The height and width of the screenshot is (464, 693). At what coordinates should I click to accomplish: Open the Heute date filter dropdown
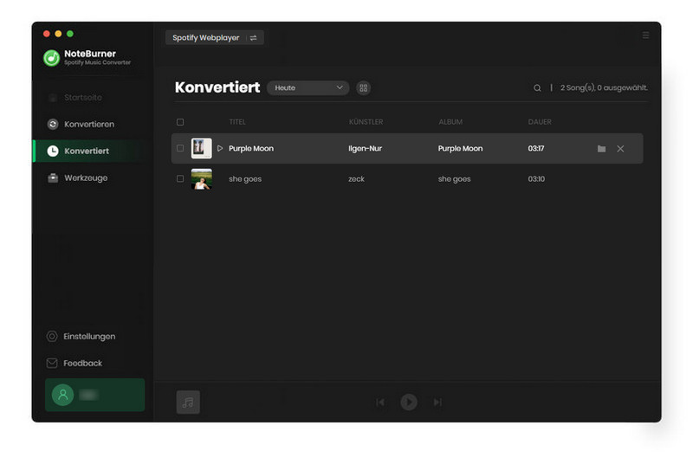pyautogui.click(x=308, y=87)
